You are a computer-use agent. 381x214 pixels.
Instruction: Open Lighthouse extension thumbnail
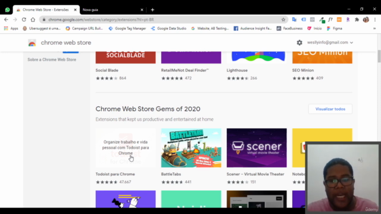click(257, 58)
